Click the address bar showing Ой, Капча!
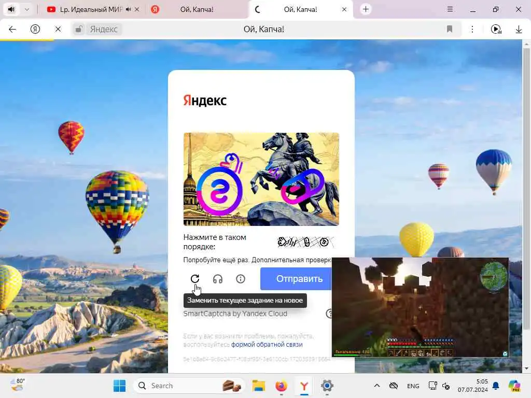 click(x=264, y=30)
